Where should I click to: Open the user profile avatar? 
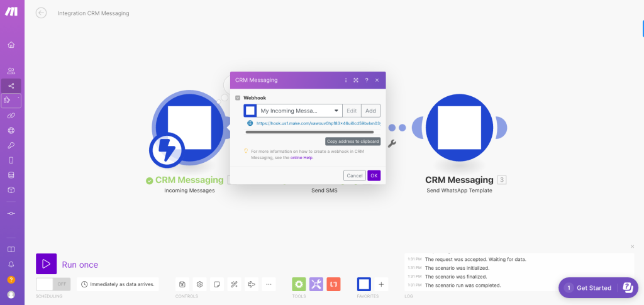tap(11, 294)
